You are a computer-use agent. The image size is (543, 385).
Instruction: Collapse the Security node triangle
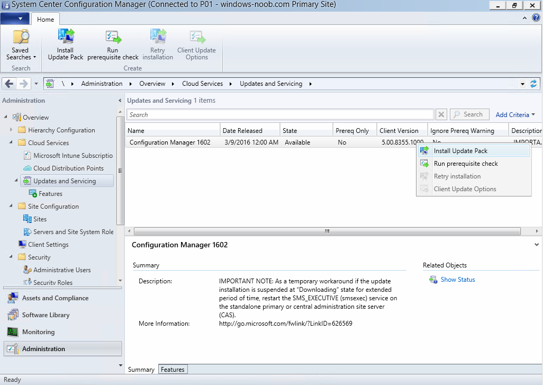pyautogui.click(x=11, y=256)
